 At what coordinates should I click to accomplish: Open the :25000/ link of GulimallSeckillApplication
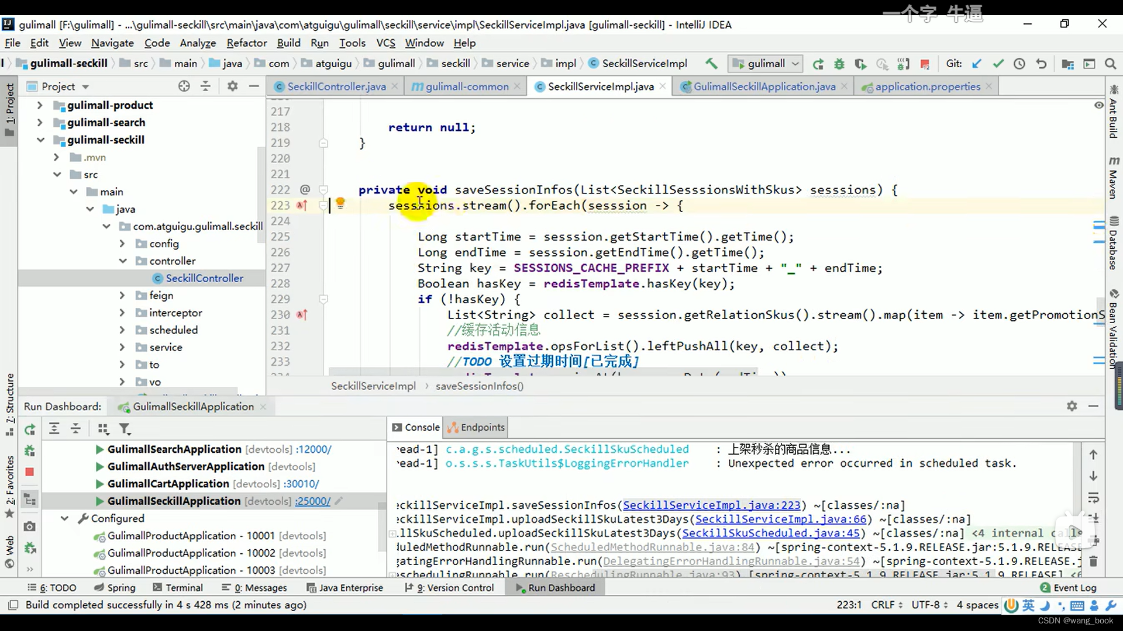pyautogui.click(x=313, y=501)
